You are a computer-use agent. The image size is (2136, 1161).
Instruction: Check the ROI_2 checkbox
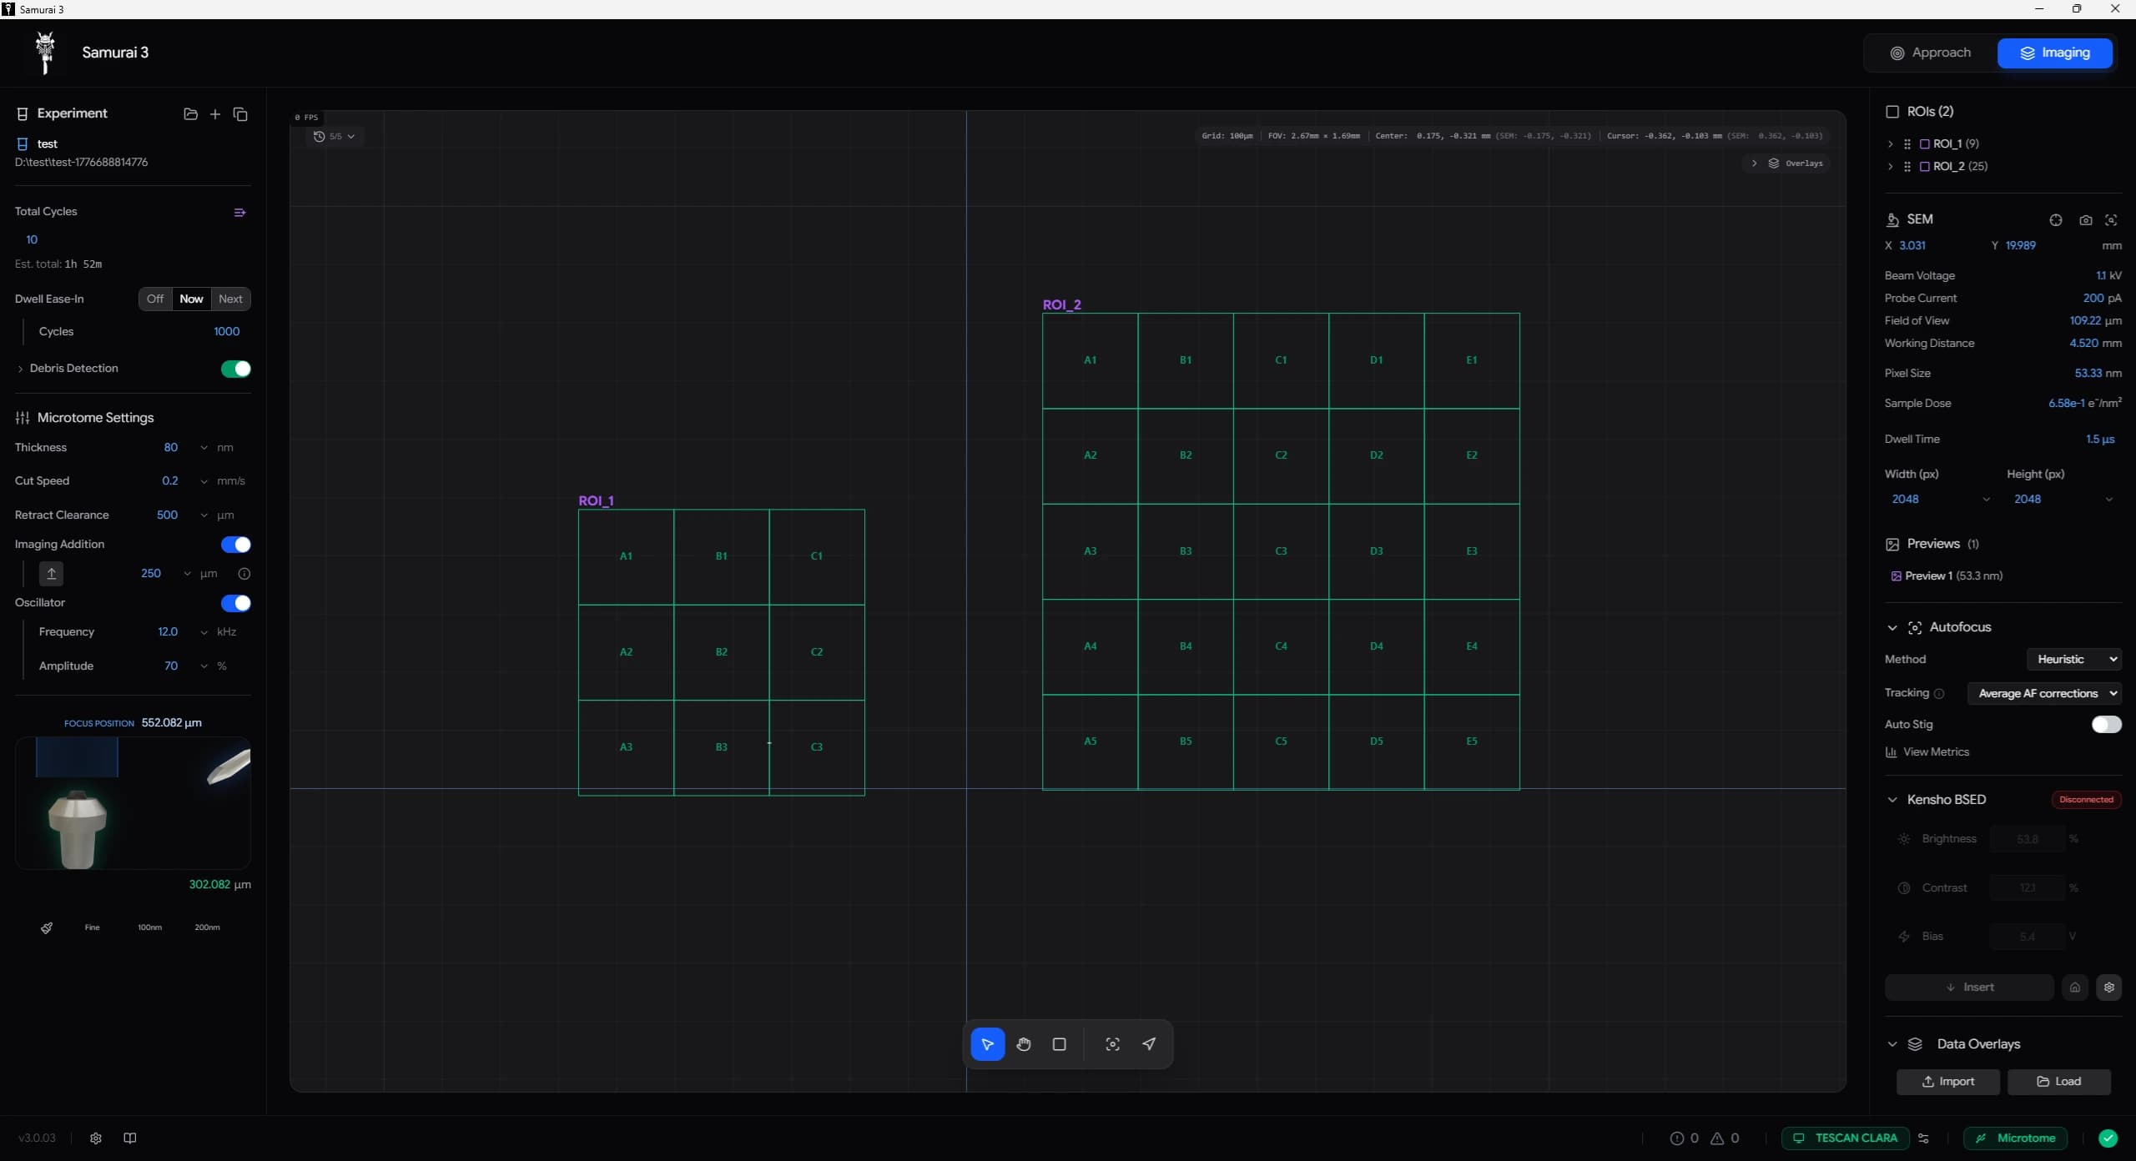click(1925, 167)
